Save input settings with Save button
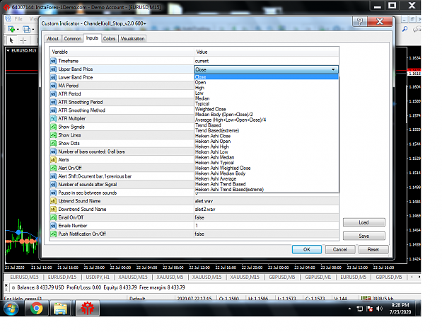Viewport: 442px width, 332px height. coord(364,236)
